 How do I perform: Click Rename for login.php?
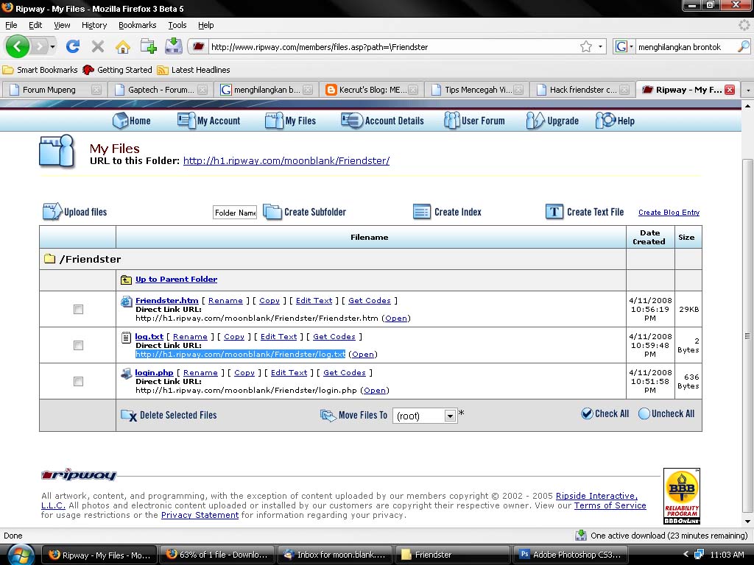point(200,373)
